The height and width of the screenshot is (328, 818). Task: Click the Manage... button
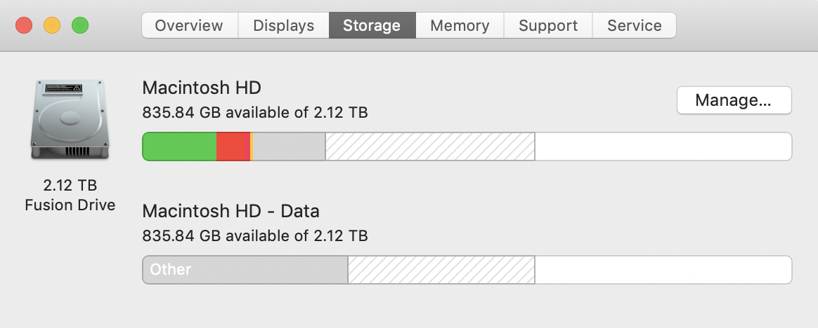point(734,100)
